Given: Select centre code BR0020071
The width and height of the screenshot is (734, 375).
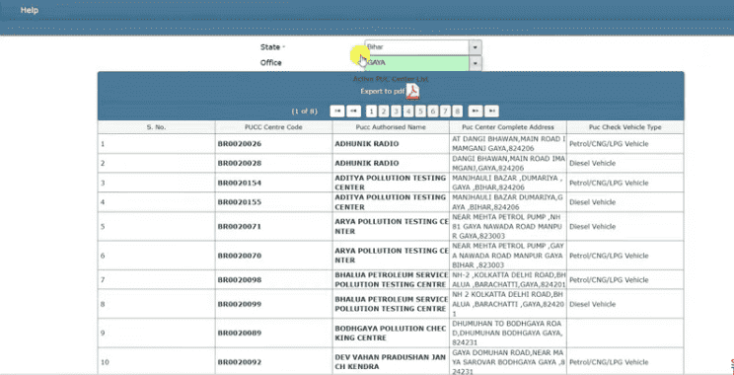Looking at the screenshot, I should pyautogui.click(x=240, y=227).
